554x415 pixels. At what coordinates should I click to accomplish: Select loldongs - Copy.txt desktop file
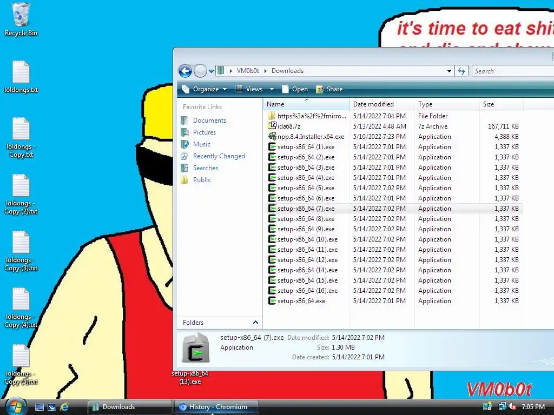coord(21,138)
